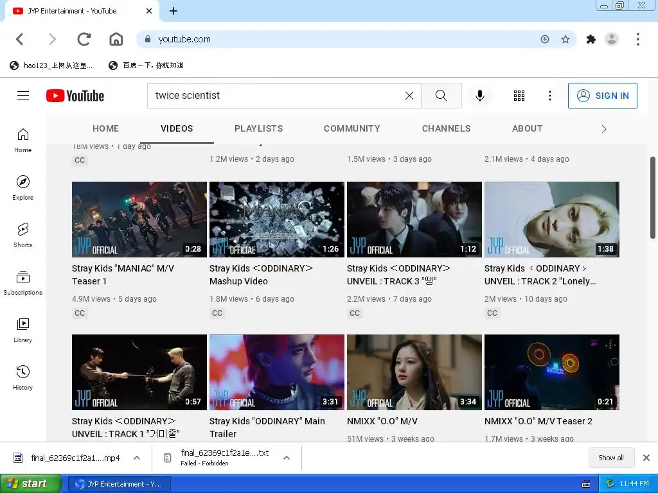The height and width of the screenshot is (493, 658).
Task: Open a new browser tab
Action: [173, 11]
